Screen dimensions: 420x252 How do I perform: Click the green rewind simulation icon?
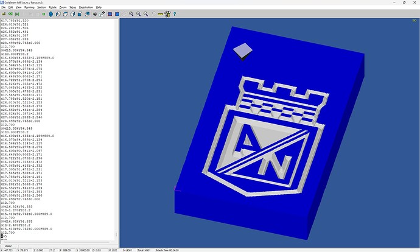pyautogui.click(x=10, y=14)
